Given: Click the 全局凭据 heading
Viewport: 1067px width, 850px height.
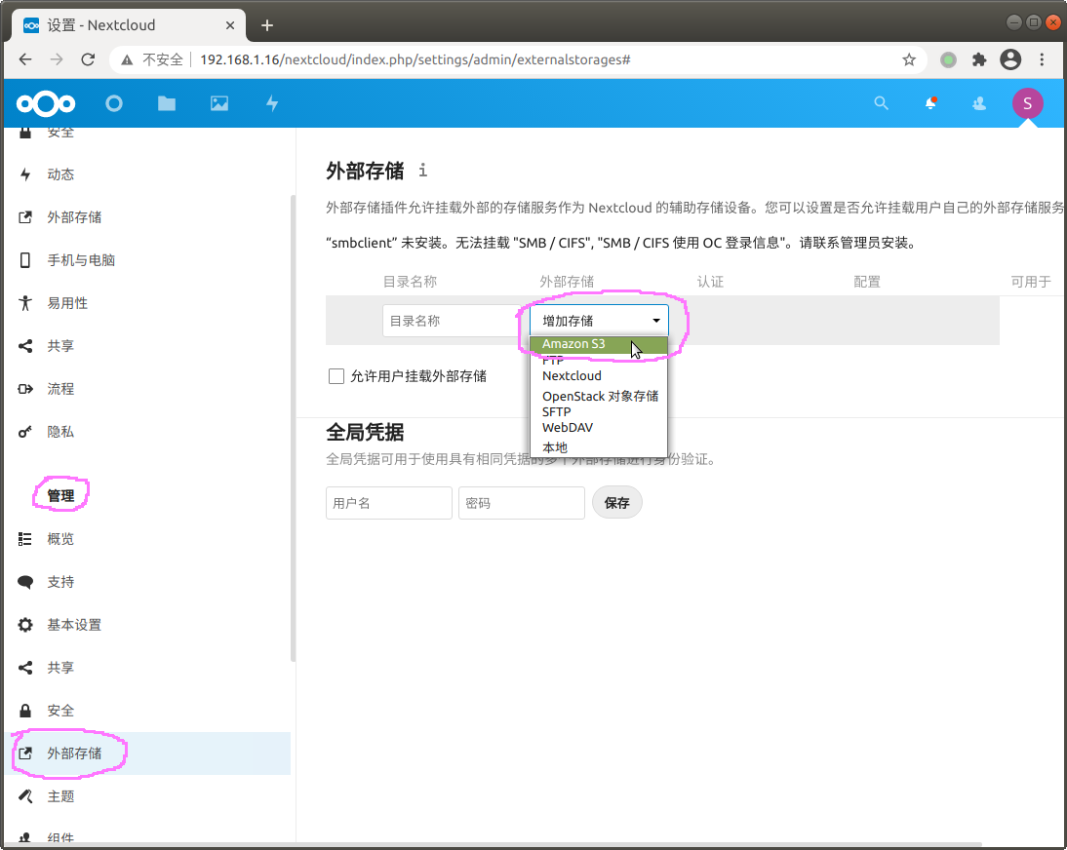Looking at the screenshot, I should (365, 432).
